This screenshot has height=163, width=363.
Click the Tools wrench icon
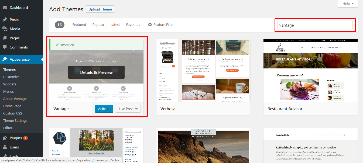point(5,156)
